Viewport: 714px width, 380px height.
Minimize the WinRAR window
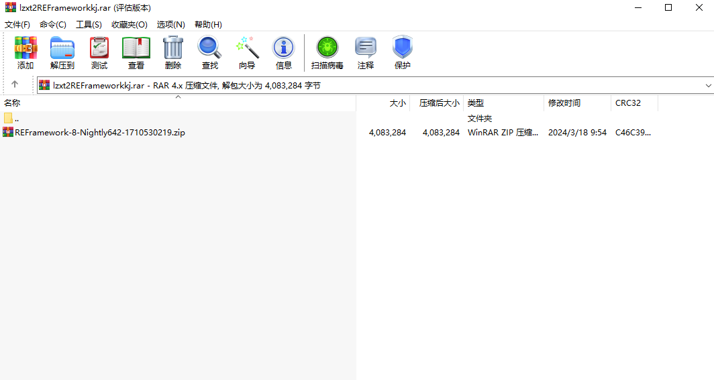[638, 7]
